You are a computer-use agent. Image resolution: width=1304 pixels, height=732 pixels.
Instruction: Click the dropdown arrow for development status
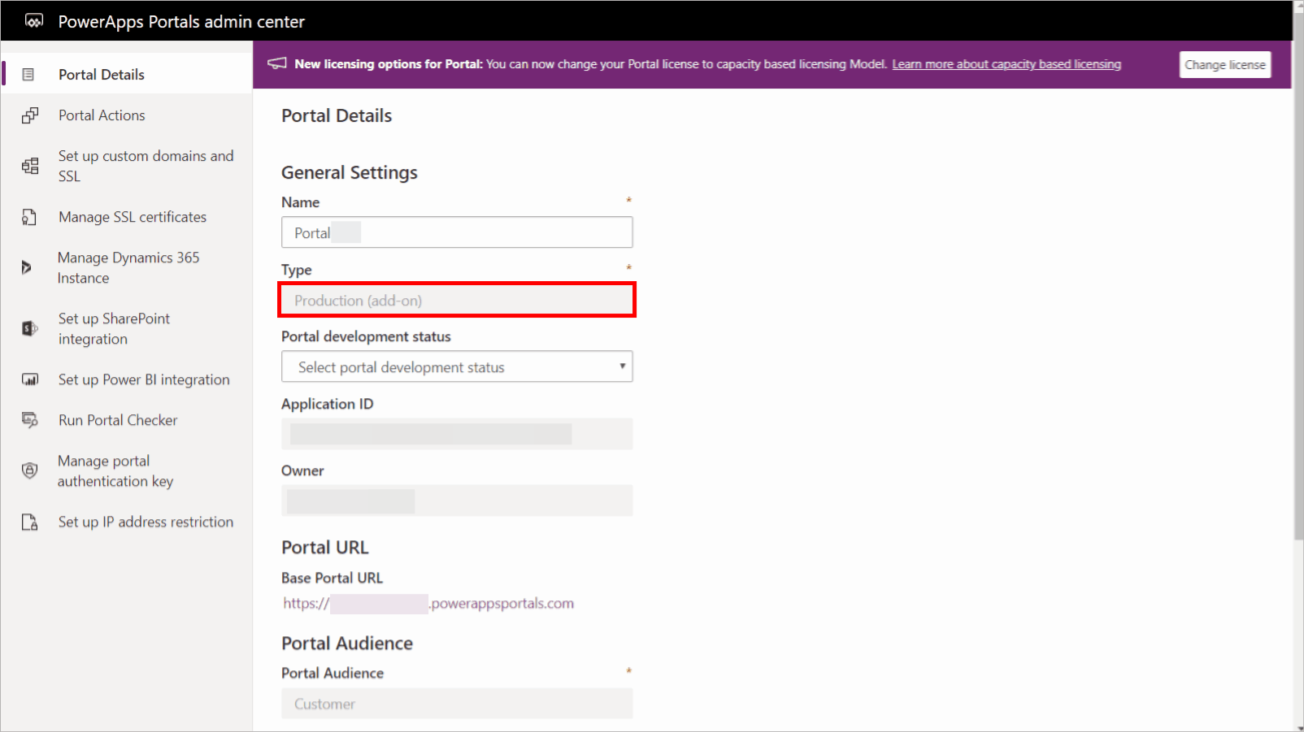pyautogui.click(x=622, y=366)
